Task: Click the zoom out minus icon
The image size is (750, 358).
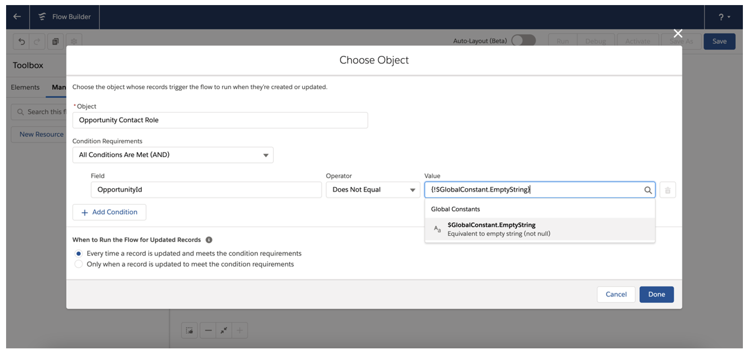Action: pos(208,331)
